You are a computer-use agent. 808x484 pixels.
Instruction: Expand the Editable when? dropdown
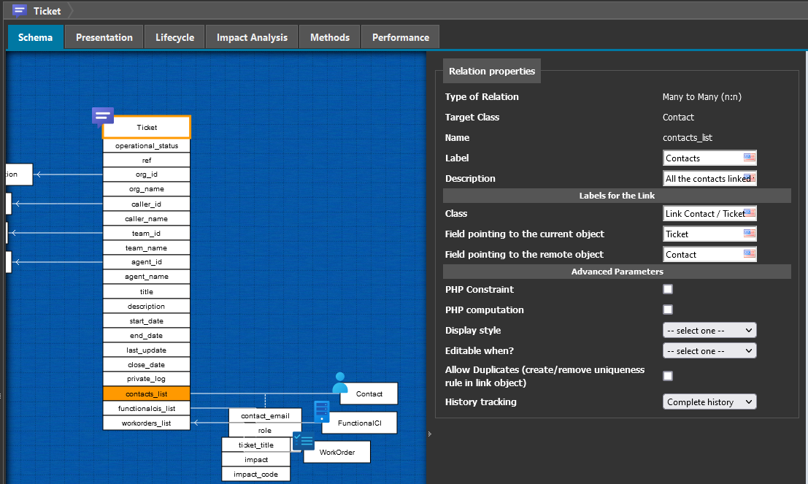(709, 351)
